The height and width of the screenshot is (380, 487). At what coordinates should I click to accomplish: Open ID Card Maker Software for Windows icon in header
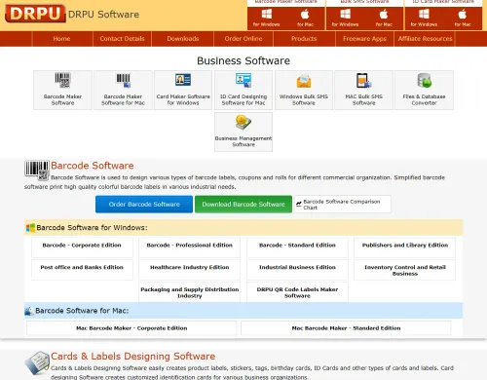(424, 19)
